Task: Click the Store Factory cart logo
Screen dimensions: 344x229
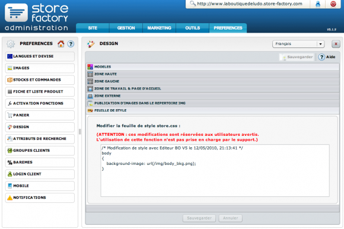Action: click(16, 12)
